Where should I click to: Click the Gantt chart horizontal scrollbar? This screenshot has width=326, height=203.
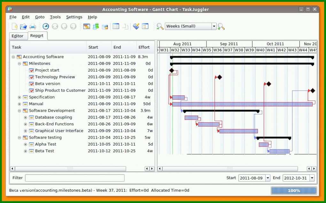coord(230,168)
